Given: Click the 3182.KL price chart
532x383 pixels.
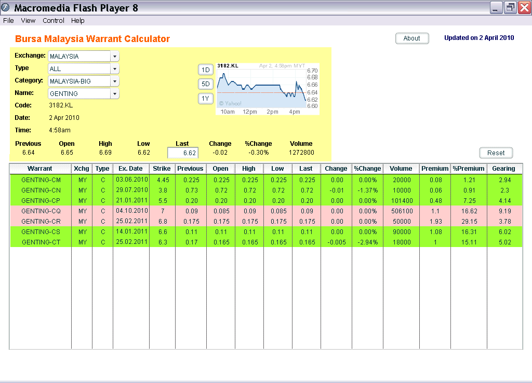Looking at the screenshot, I should (268, 89).
